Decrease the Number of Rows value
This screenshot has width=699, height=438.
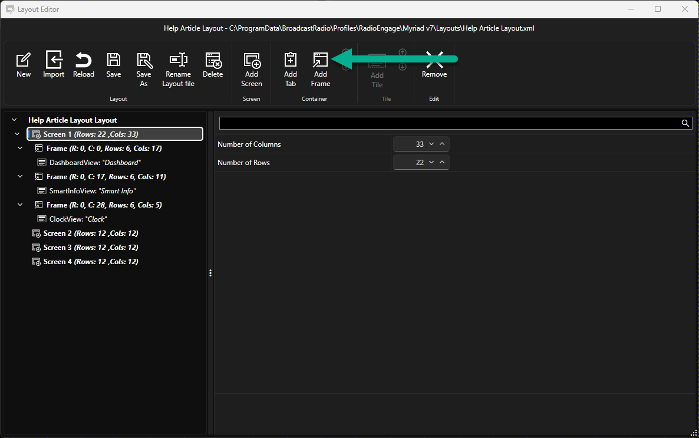pyautogui.click(x=431, y=162)
